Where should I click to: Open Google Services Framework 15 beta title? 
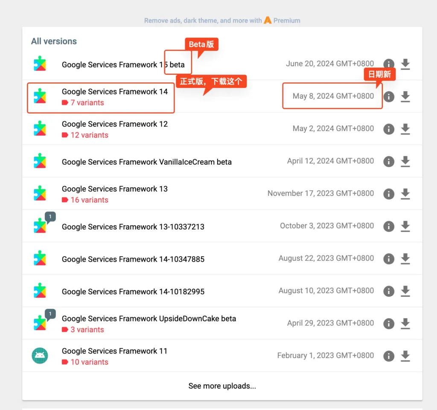pos(123,65)
